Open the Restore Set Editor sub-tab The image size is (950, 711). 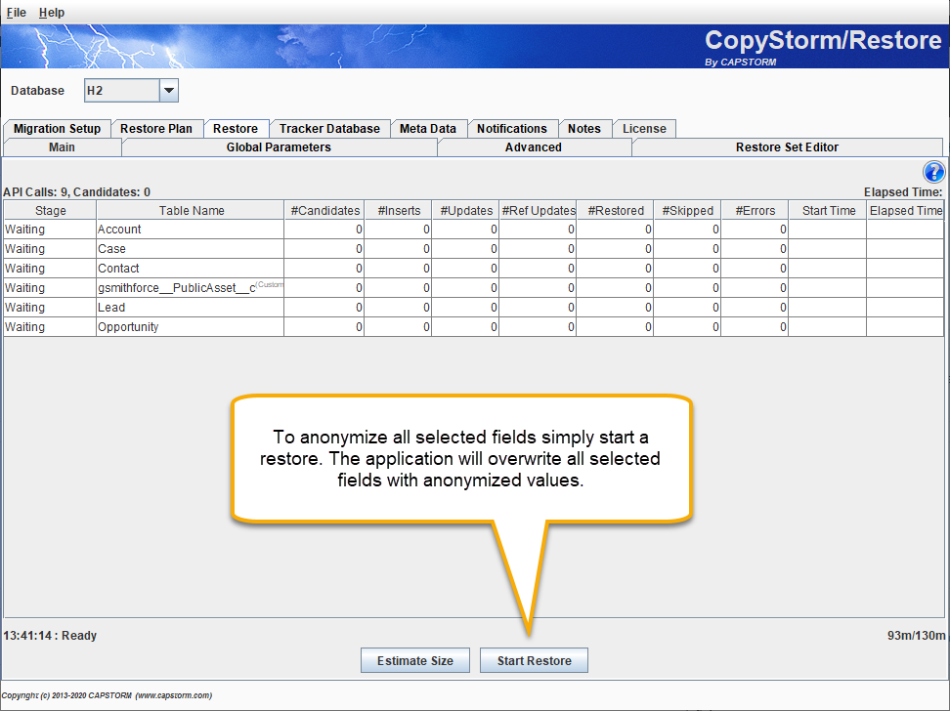coord(787,147)
